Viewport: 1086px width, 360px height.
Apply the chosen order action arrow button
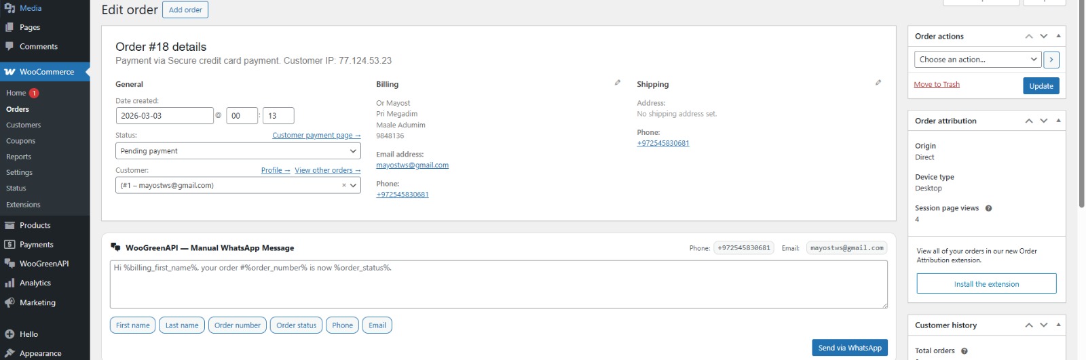pos(1051,60)
